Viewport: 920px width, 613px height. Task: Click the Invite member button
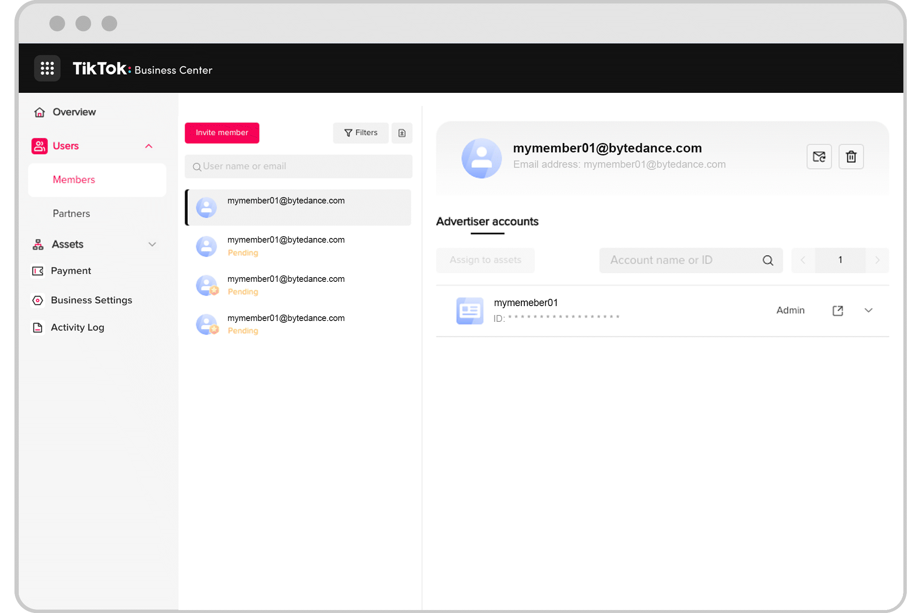point(221,133)
